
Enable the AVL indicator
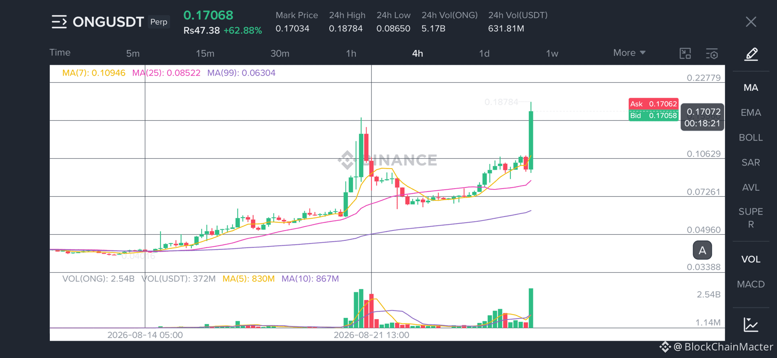tap(751, 188)
